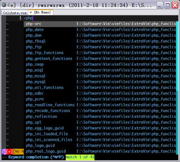Select php_ftp_functions entry
This screenshot has width=180, height=162.
pyautogui.click(x=100, y=53)
